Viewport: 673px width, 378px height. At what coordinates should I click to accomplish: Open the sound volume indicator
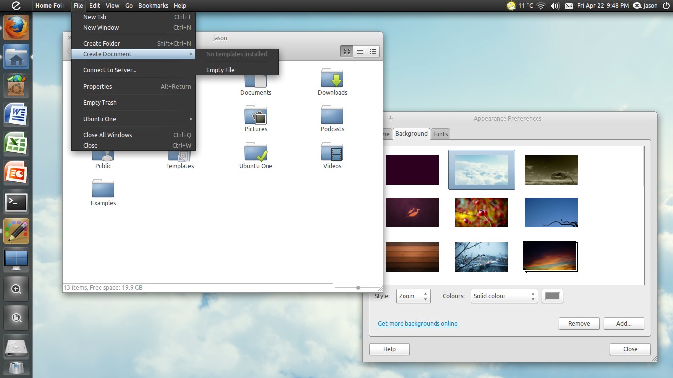pos(555,6)
